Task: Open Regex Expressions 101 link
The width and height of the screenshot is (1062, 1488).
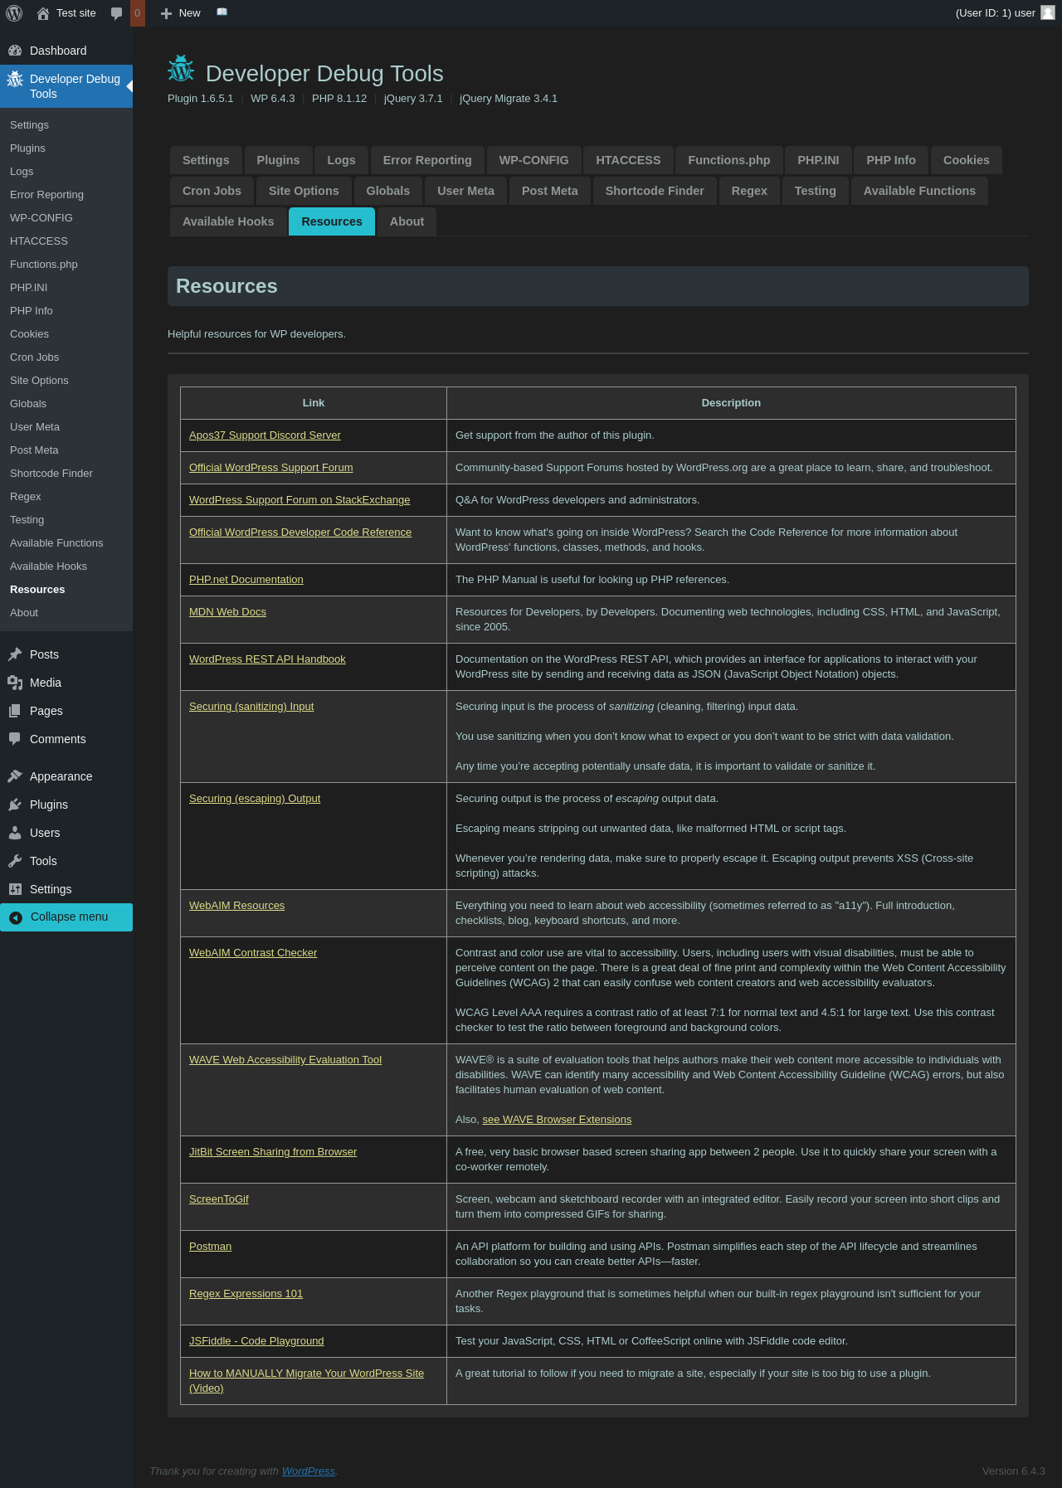Action: 246,1294
